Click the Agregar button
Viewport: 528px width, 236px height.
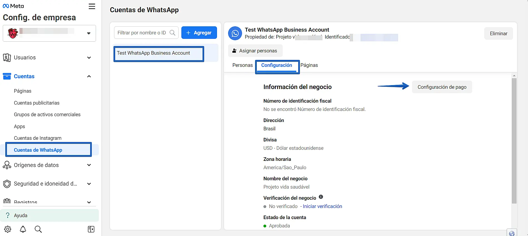(199, 33)
